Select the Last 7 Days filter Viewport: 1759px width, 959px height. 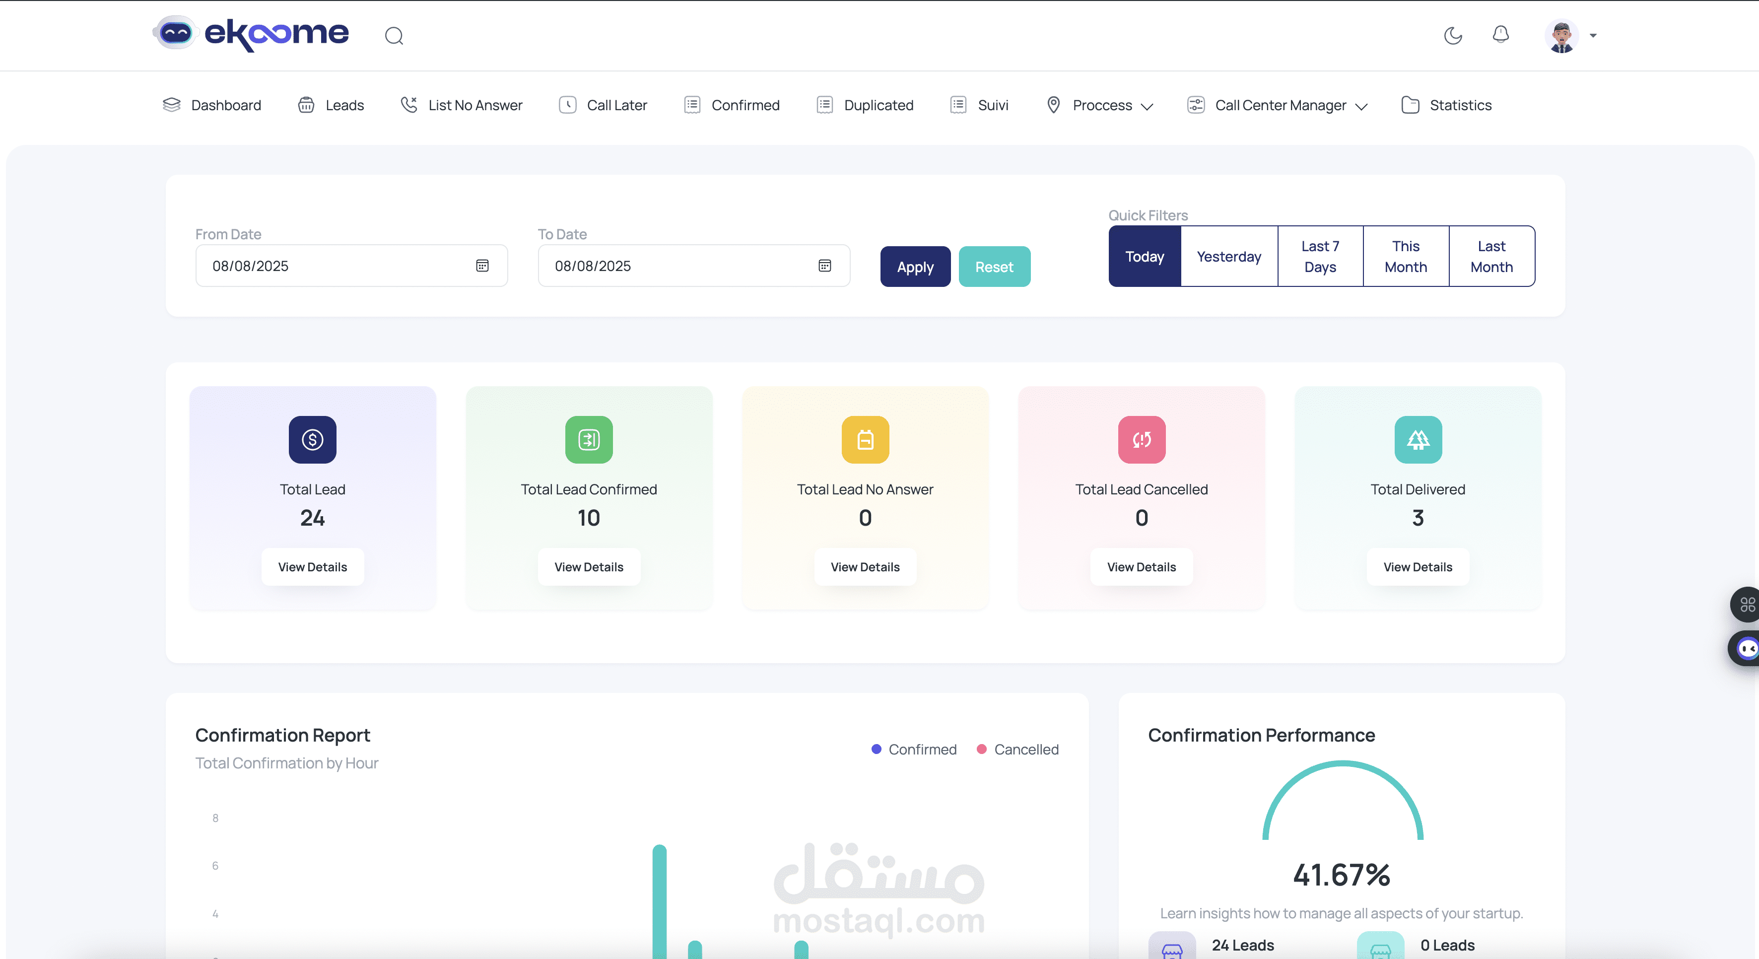click(x=1320, y=256)
